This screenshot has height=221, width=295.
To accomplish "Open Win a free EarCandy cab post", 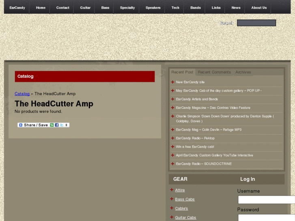I will [x=195, y=147].
